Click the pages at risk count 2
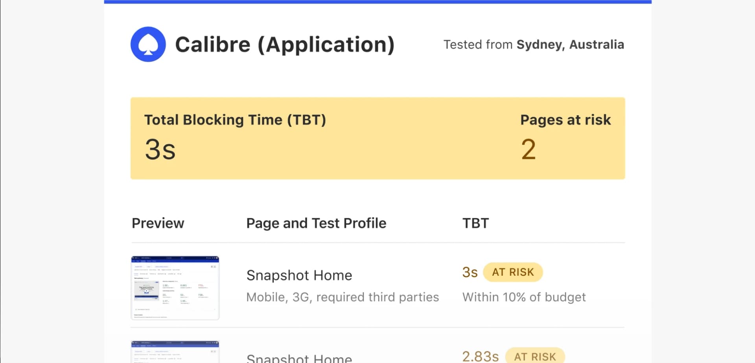 tap(528, 150)
